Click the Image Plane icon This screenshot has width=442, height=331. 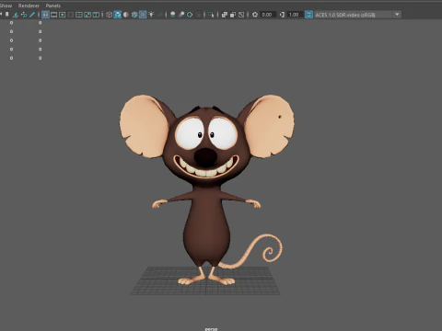click(16, 15)
